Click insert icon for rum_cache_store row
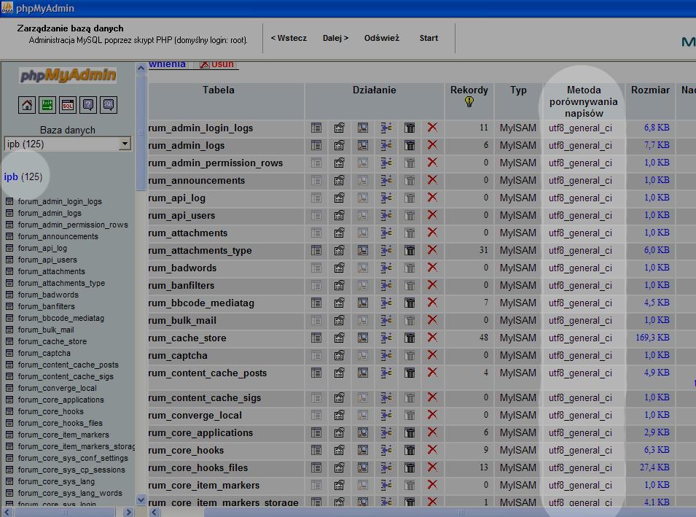 click(386, 338)
